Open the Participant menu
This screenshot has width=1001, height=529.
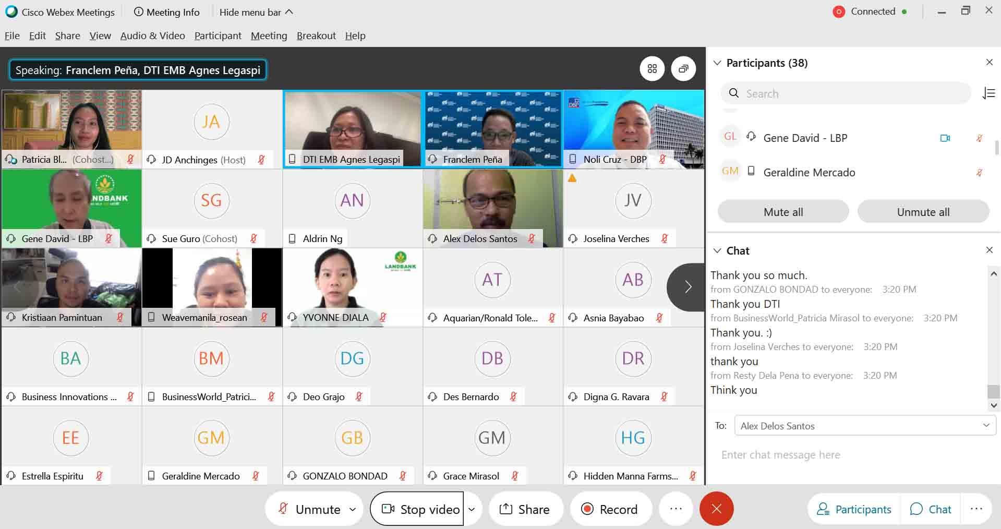[218, 35]
